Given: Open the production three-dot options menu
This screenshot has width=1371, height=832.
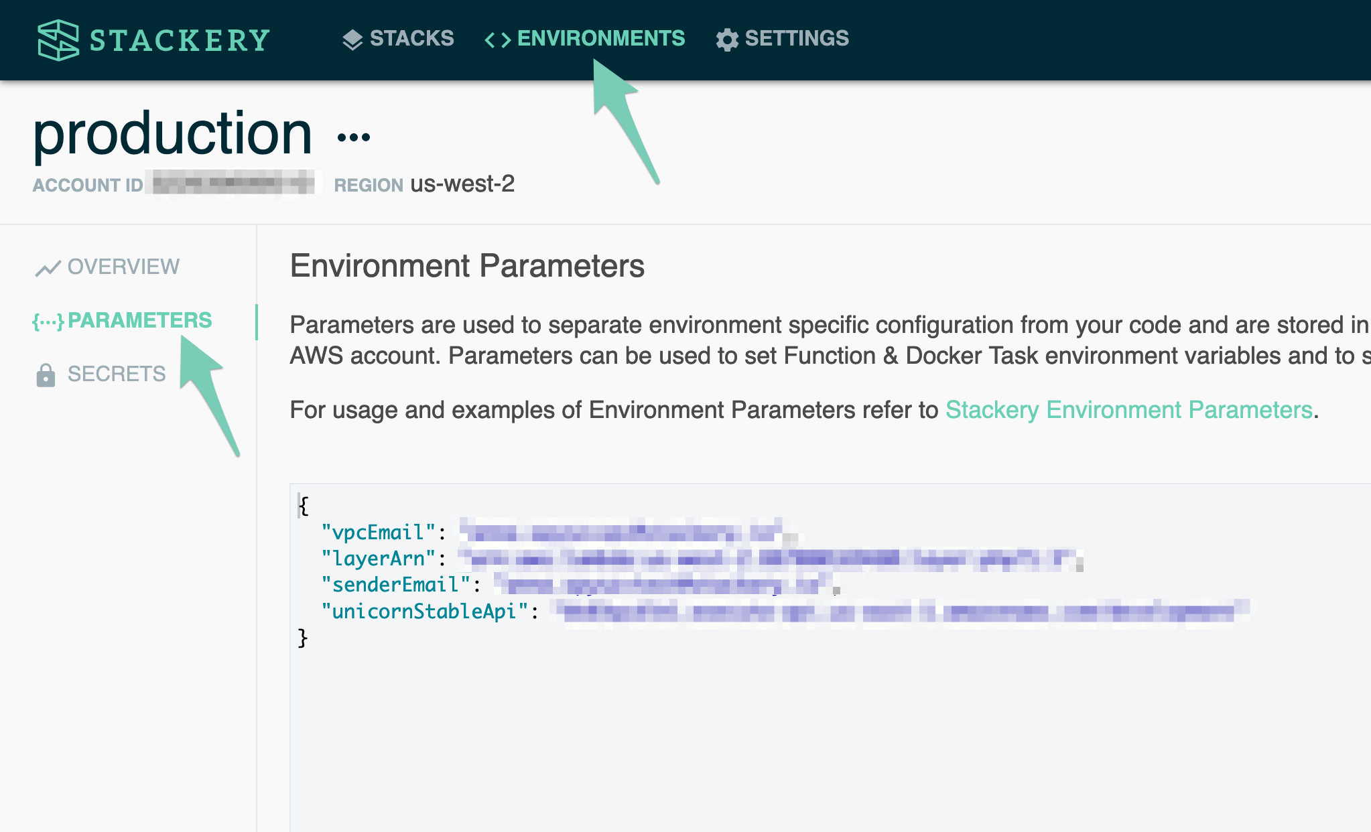Looking at the screenshot, I should point(354,137).
